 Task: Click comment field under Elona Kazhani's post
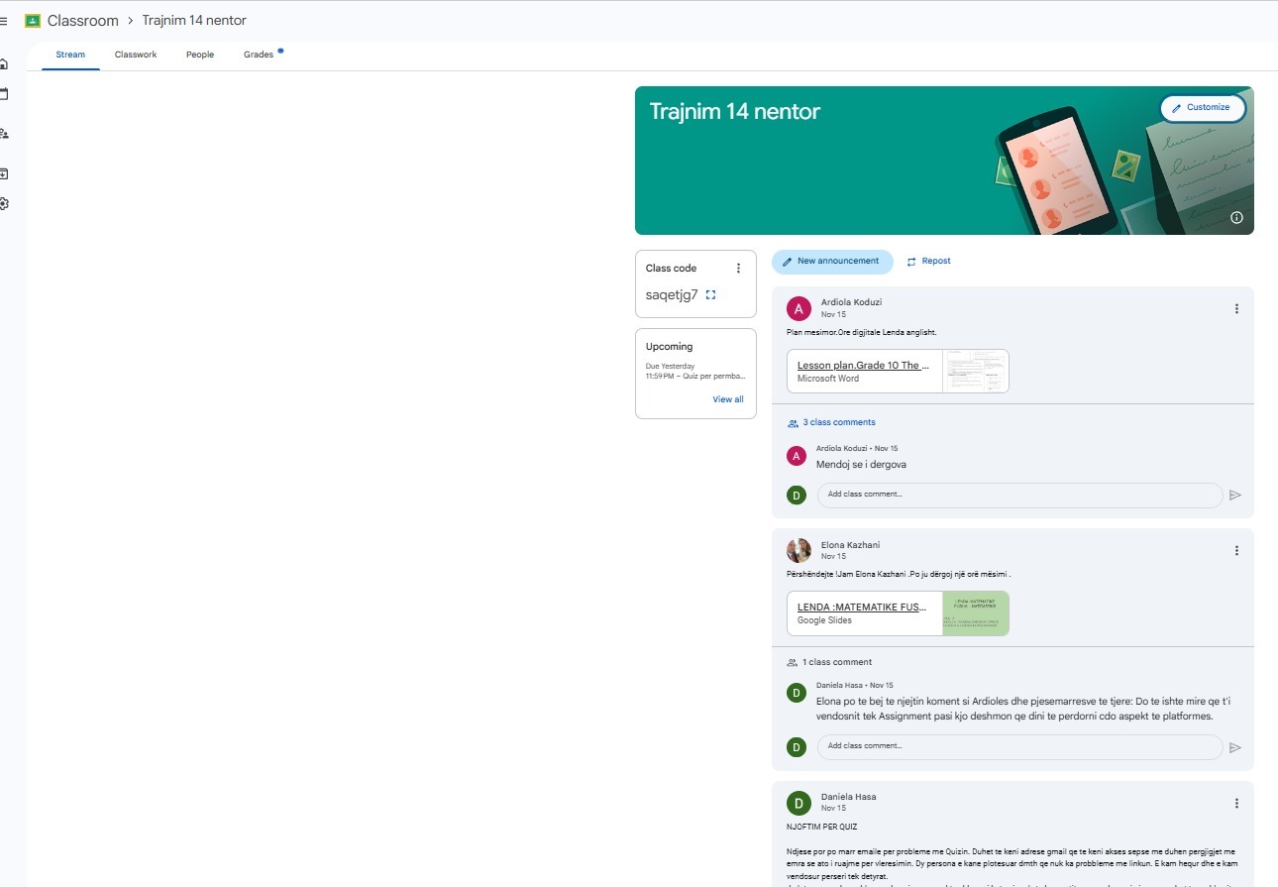[1018, 746]
